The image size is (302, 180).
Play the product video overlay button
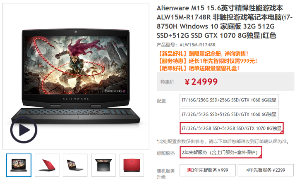[x=24, y=130]
